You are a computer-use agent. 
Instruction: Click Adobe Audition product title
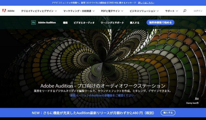[47, 22]
